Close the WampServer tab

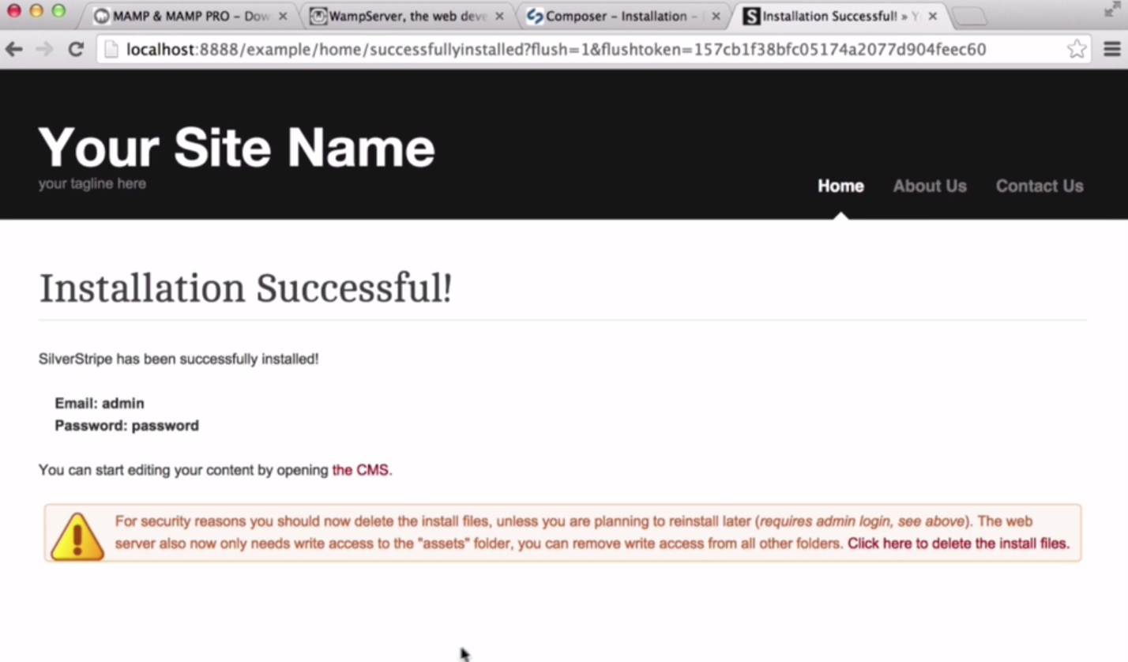point(499,16)
